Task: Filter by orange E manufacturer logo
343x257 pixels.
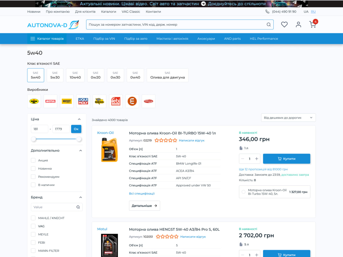Action: [132, 101]
